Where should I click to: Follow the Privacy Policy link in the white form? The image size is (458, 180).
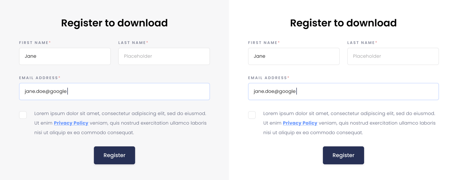[300, 123]
